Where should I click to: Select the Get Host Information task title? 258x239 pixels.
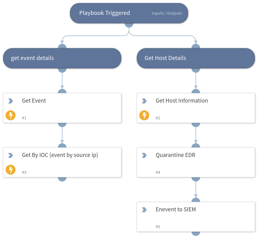(x=182, y=101)
